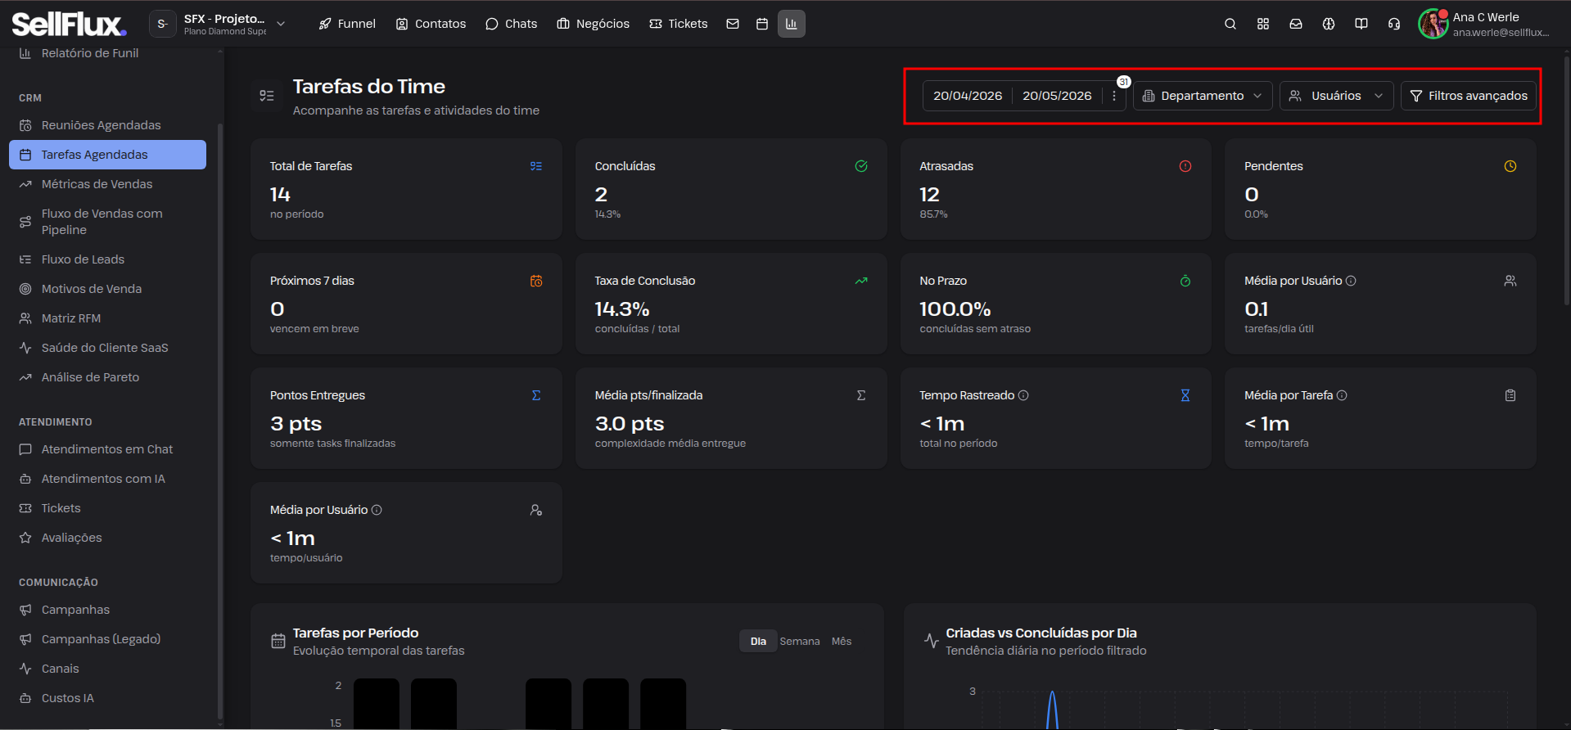Open the search icon in top bar
1571x730 pixels.
pos(1230,24)
